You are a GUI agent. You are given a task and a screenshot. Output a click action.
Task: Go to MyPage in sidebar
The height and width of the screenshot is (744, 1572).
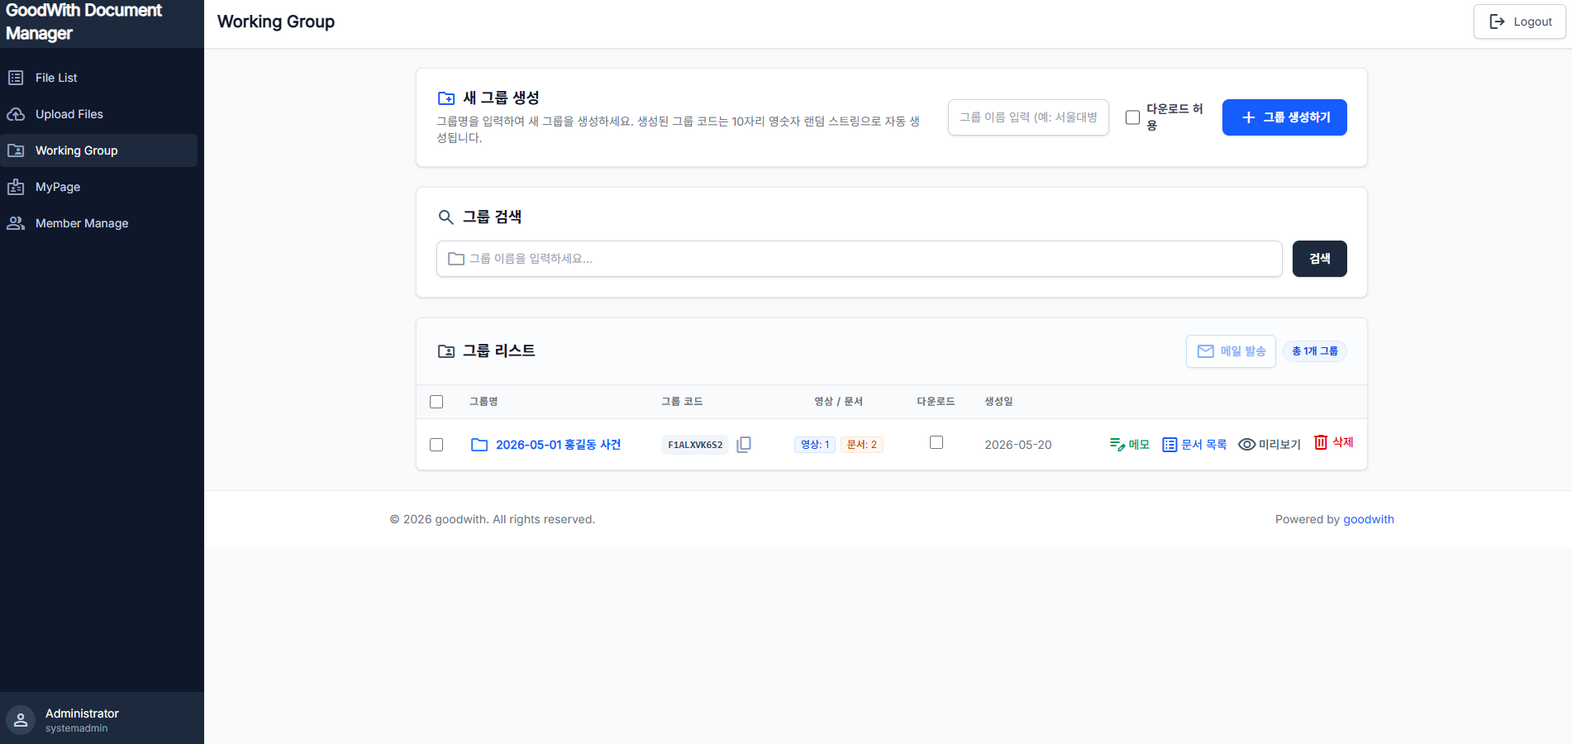98,187
